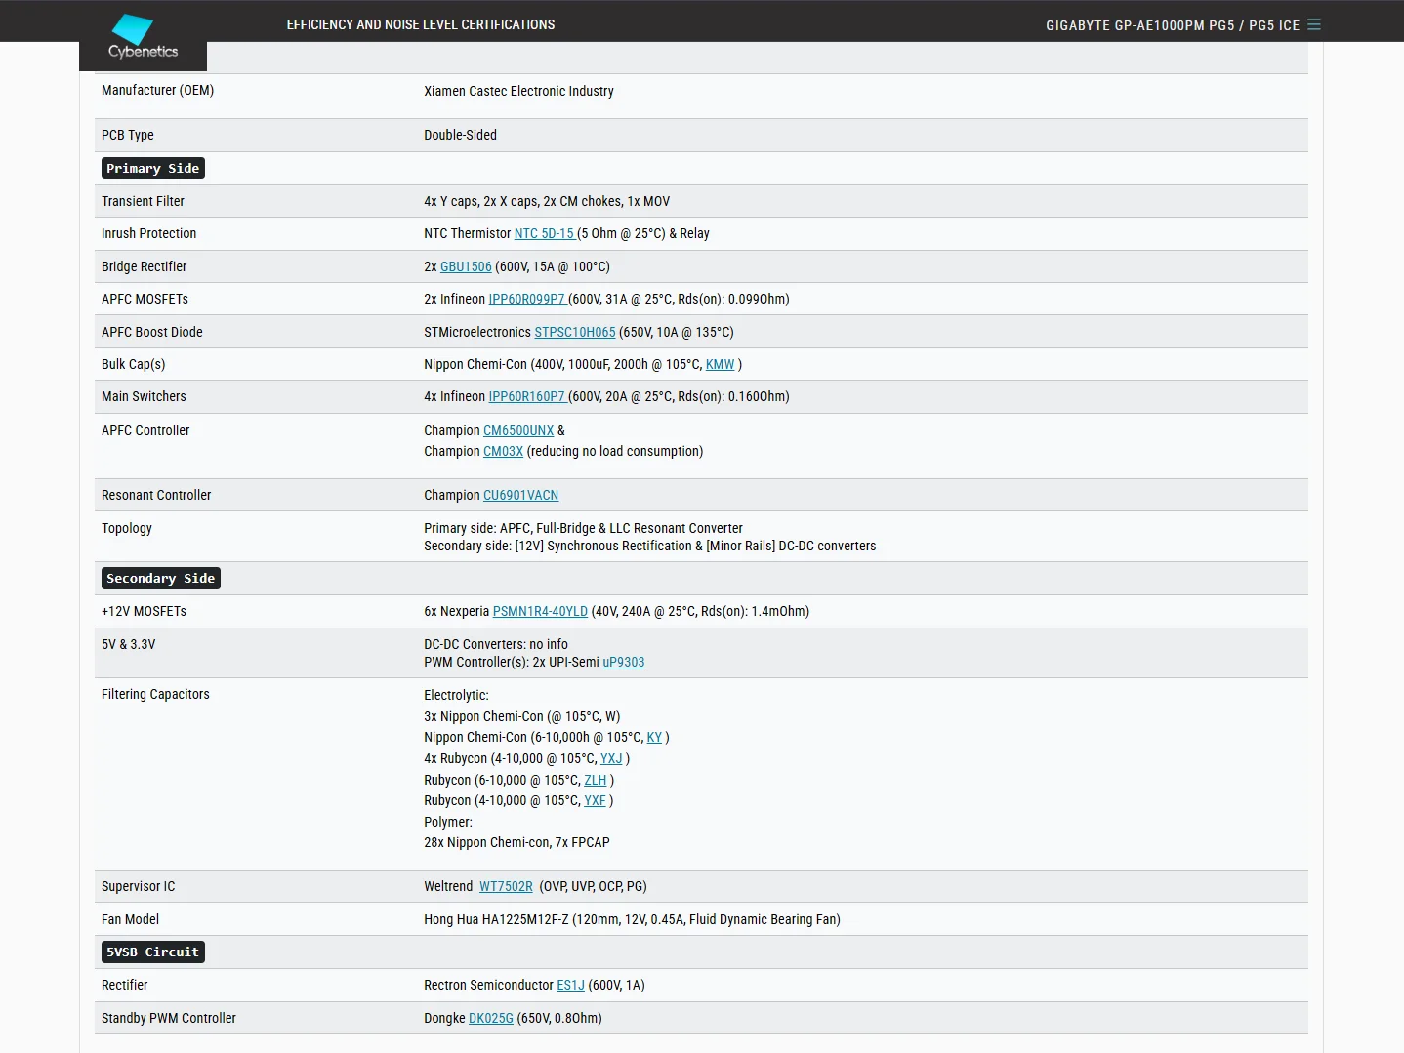Click the 'Main Switchers' row label
This screenshot has width=1404, height=1053.
click(144, 396)
